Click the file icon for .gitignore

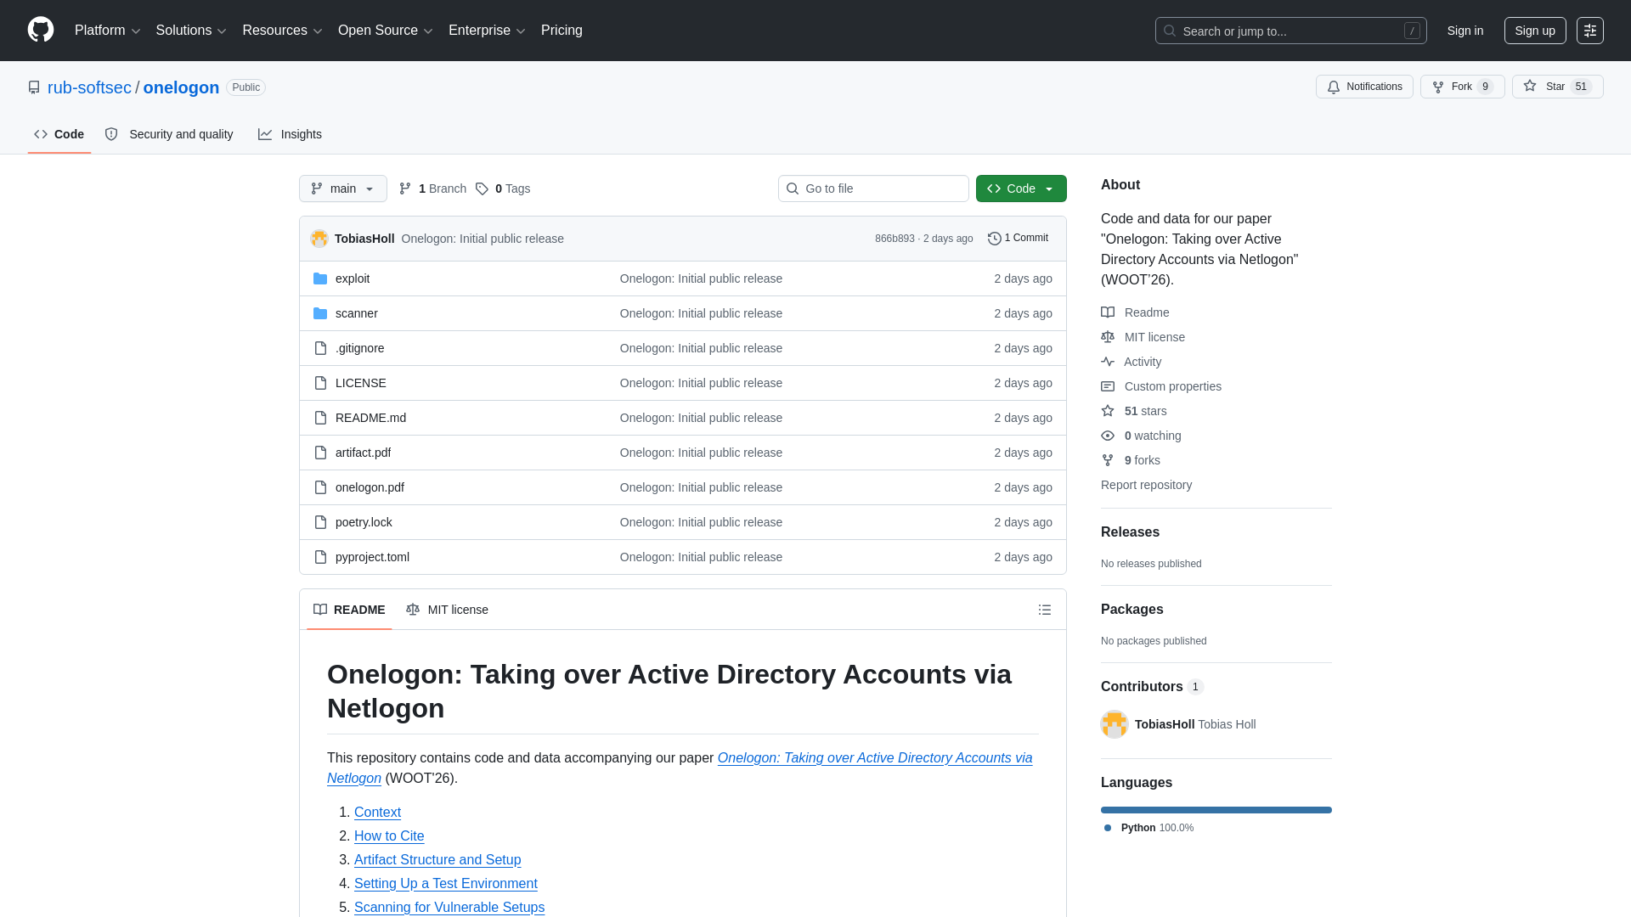[x=320, y=348]
